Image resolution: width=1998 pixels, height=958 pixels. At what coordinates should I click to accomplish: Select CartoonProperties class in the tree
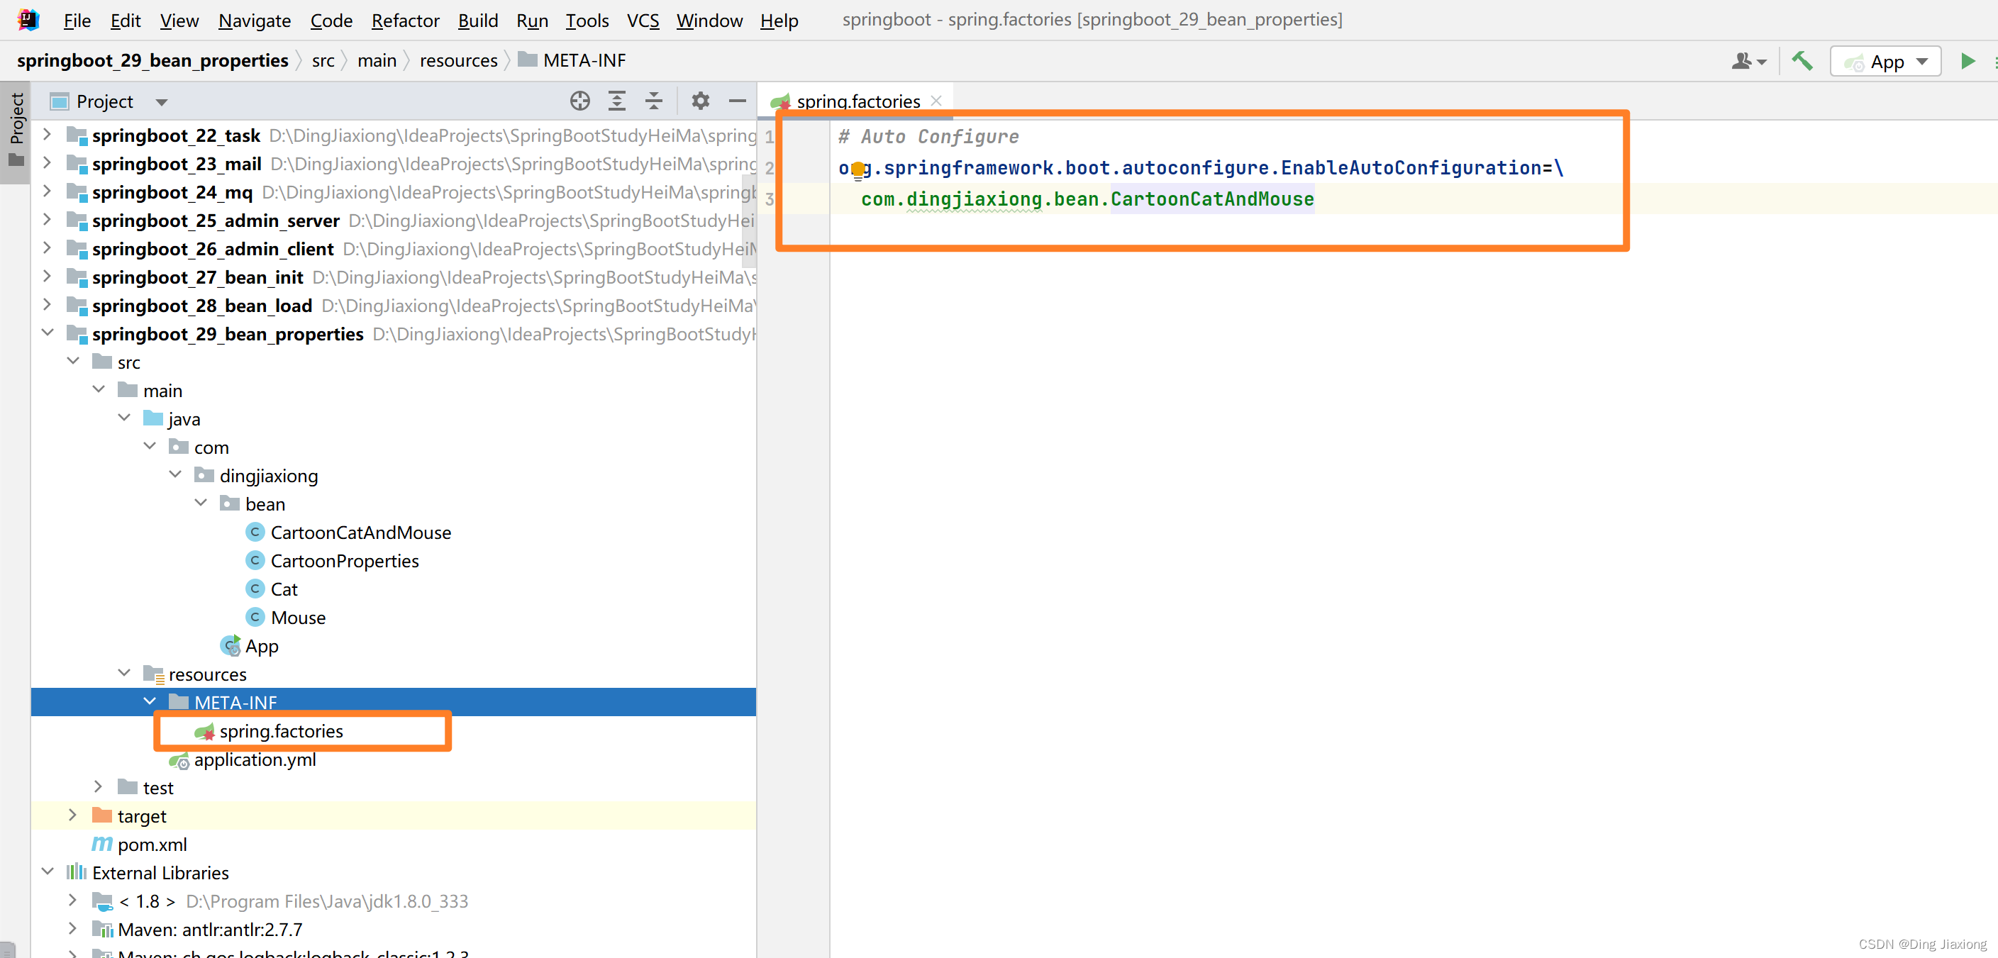pos(343,560)
